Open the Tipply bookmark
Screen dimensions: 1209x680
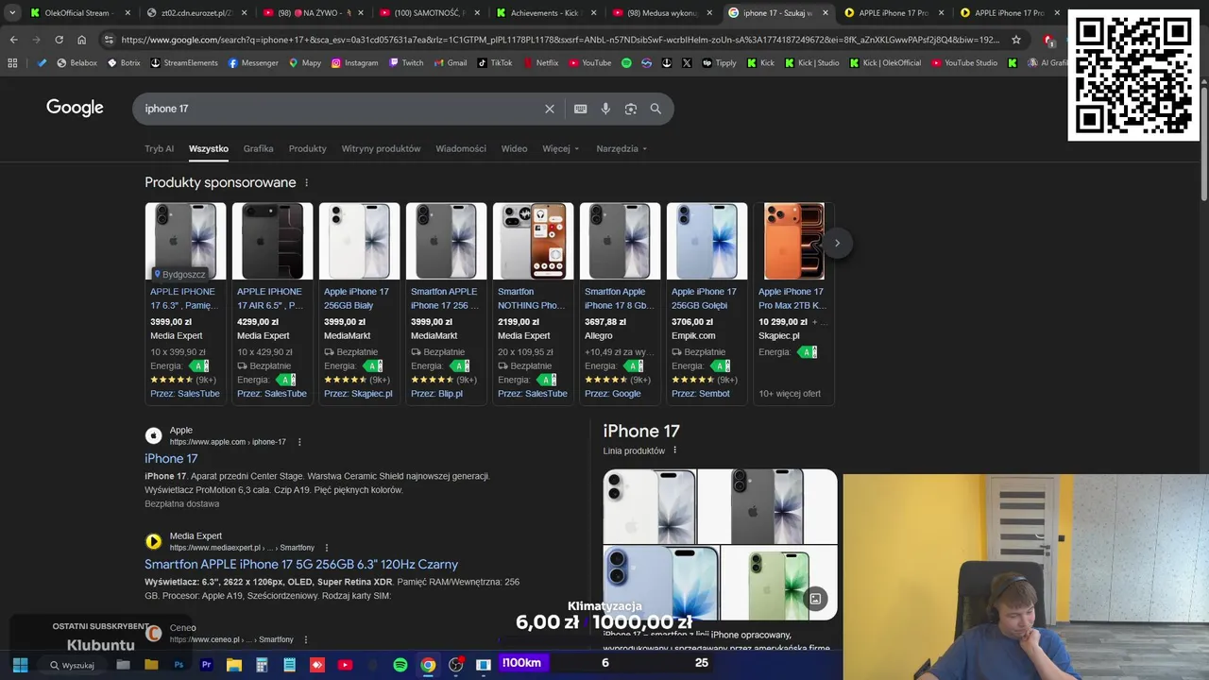pos(719,63)
